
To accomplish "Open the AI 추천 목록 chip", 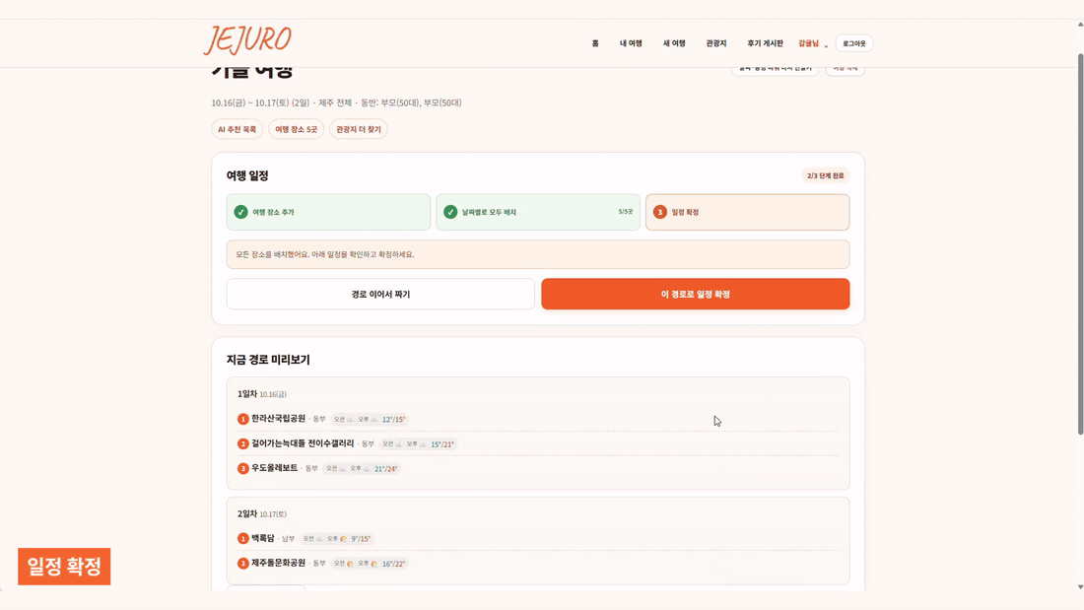I will 237,129.
